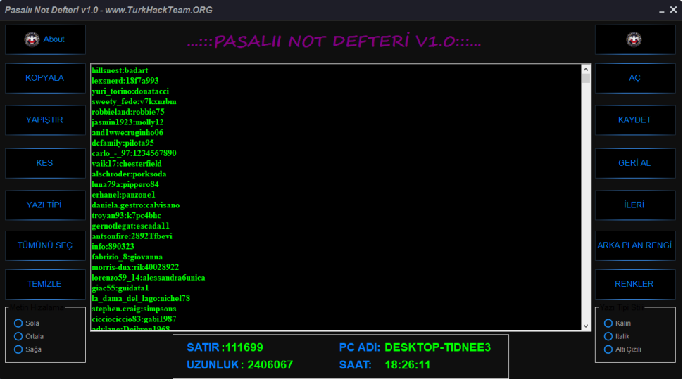Screen dimensions: 683x379
Task: Cut selection with the KES button
Action: [45, 163]
